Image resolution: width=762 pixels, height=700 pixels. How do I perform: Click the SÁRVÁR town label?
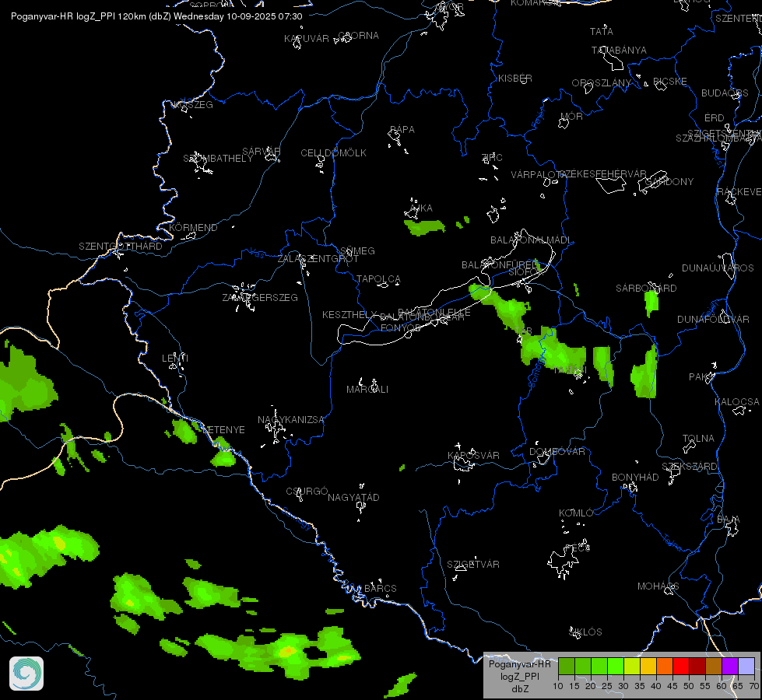(x=262, y=152)
